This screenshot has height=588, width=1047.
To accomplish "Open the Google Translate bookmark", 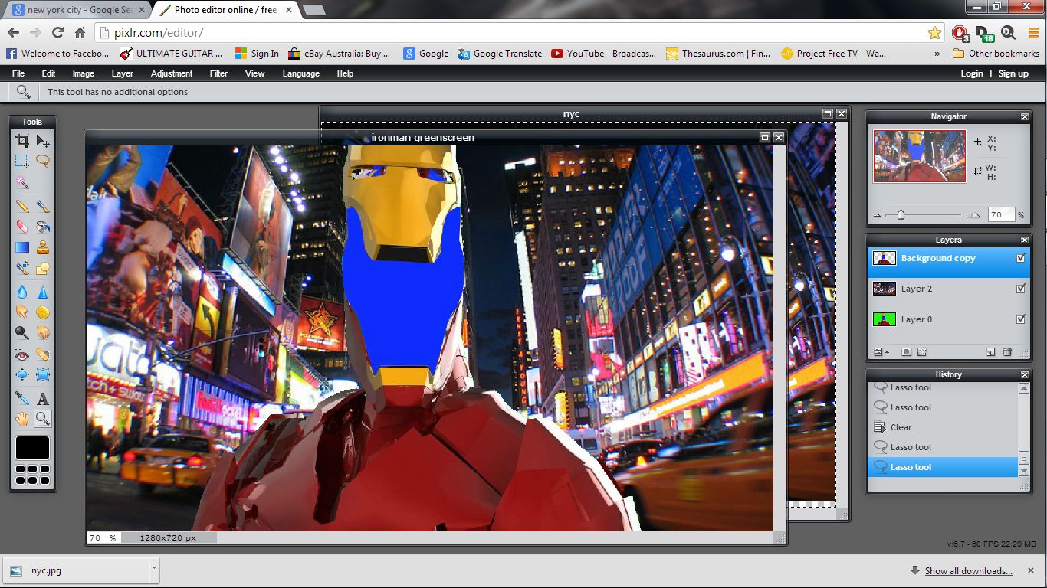I will (x=500, y=54).
